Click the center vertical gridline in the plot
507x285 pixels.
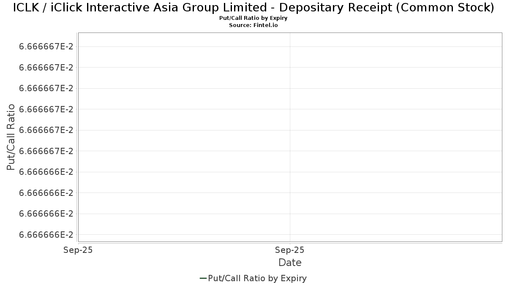[x=290, y=137]
